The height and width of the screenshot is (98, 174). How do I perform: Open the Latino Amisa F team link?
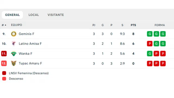point(30,44)
